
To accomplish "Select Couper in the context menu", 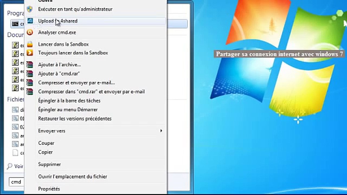I will 46,143.
